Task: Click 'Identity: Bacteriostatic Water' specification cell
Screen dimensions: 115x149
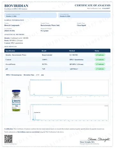Action: click(16, 55)
